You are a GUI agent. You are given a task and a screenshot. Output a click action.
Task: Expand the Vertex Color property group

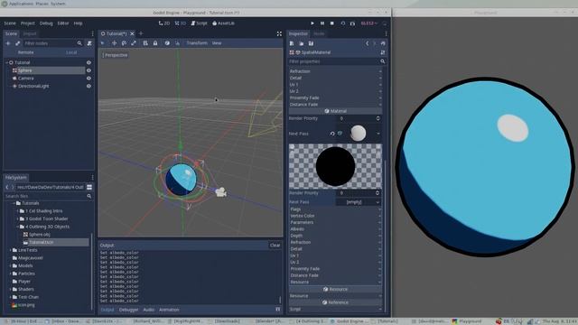point(335,216)
